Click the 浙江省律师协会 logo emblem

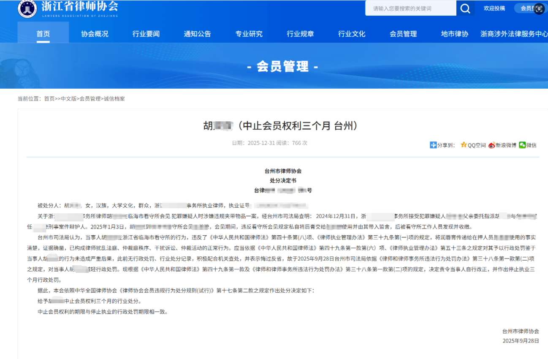[27, 9]
